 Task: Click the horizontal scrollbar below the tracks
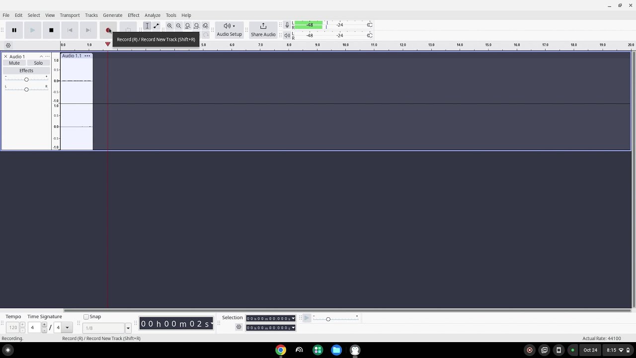(x=347, y=311)
